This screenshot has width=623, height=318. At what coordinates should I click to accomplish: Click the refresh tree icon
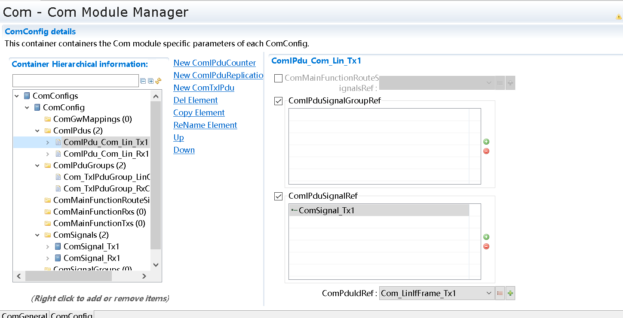pos(158,81)
